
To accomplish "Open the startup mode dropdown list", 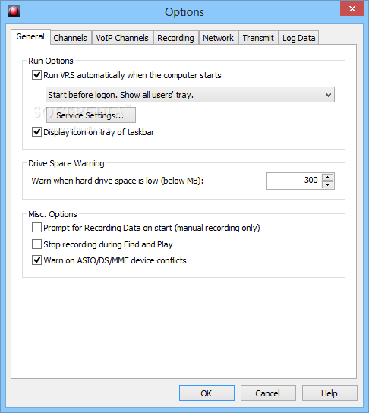I will pos(190,95).
